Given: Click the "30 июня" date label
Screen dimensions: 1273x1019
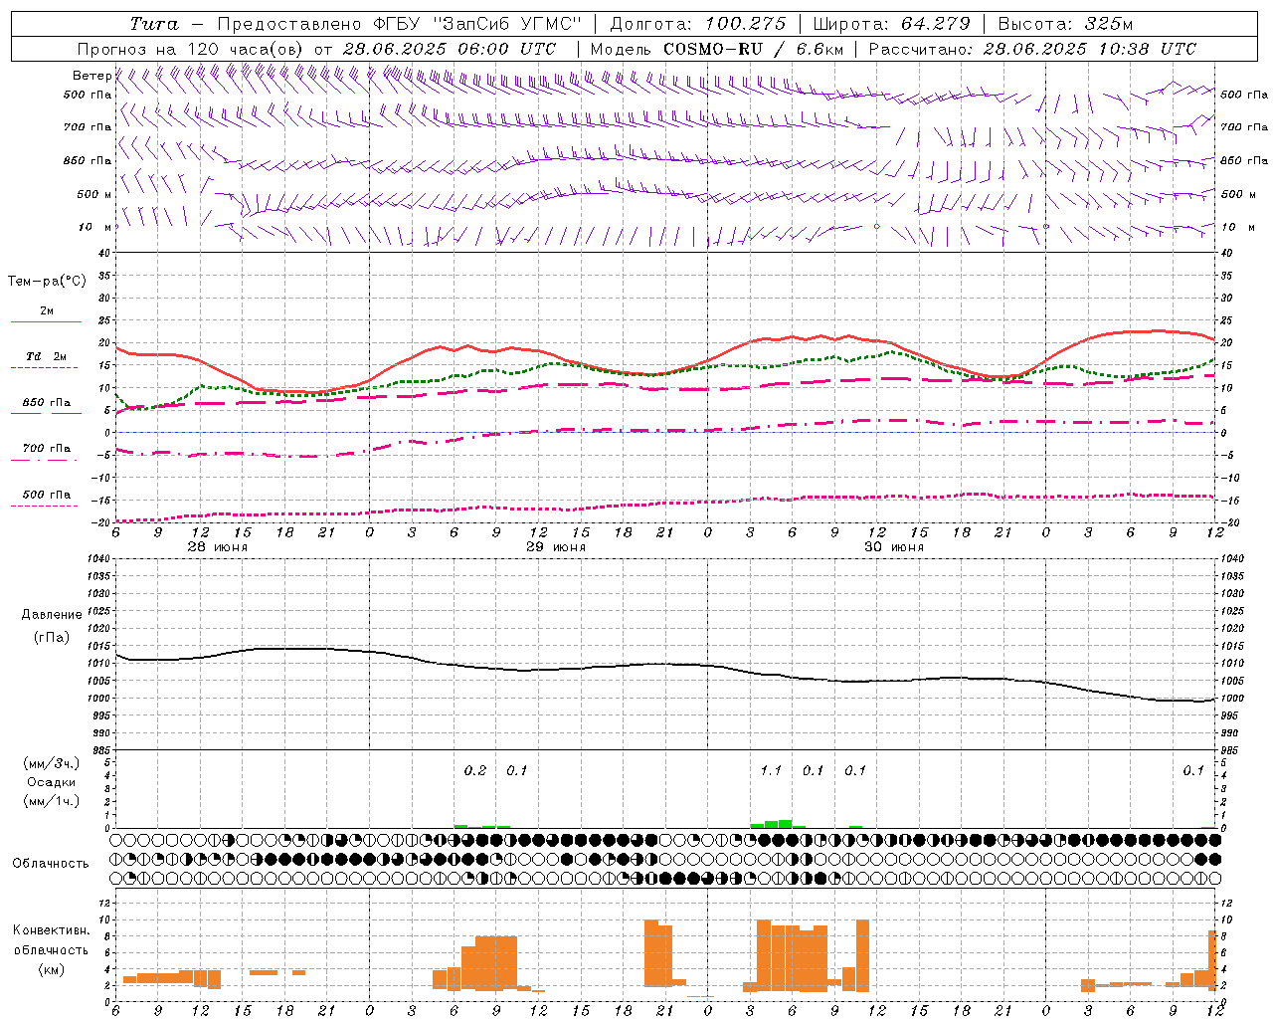Looking at the screenshot, I should (x=894, y=547).
